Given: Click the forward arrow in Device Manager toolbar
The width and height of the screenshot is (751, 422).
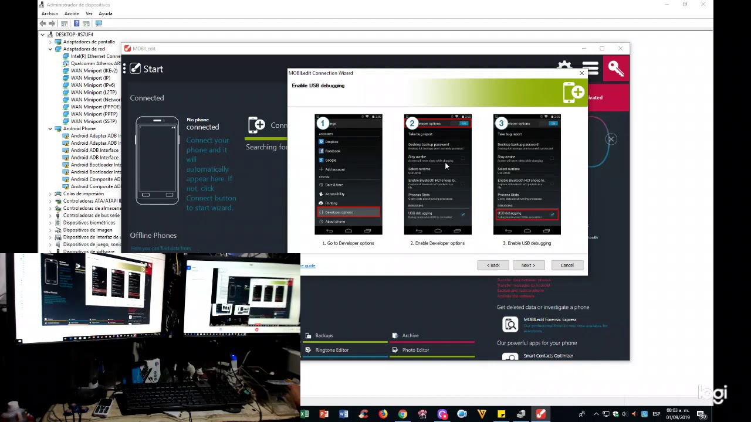Looking at the screenshot, I should click(52, 23).
